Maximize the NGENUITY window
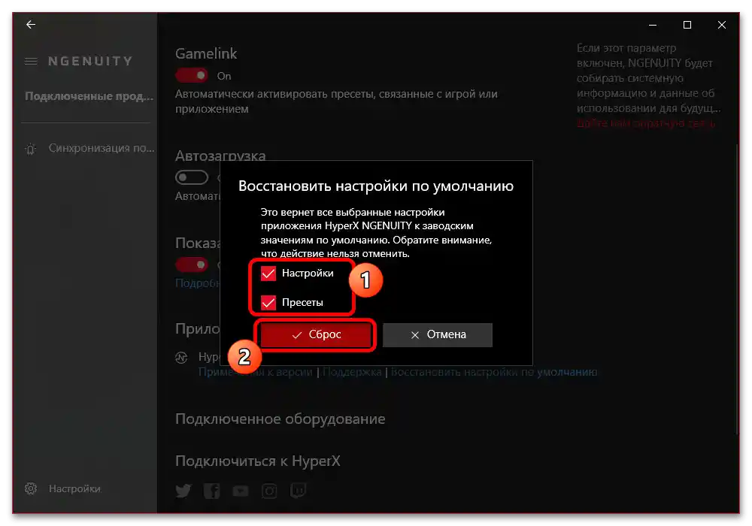 [687, 25]
